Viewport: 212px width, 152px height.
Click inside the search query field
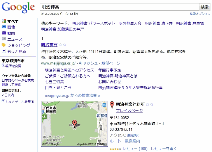pyautogui.click(x=120, y=7)
